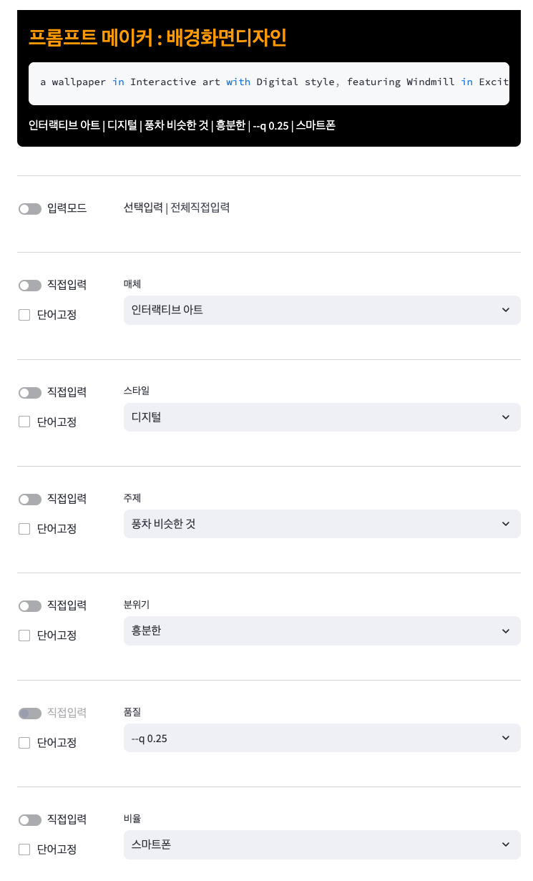This screenshot has width=533, height=881.
Task: Click the generated prompt code block
Action: [x=269, y=83]
